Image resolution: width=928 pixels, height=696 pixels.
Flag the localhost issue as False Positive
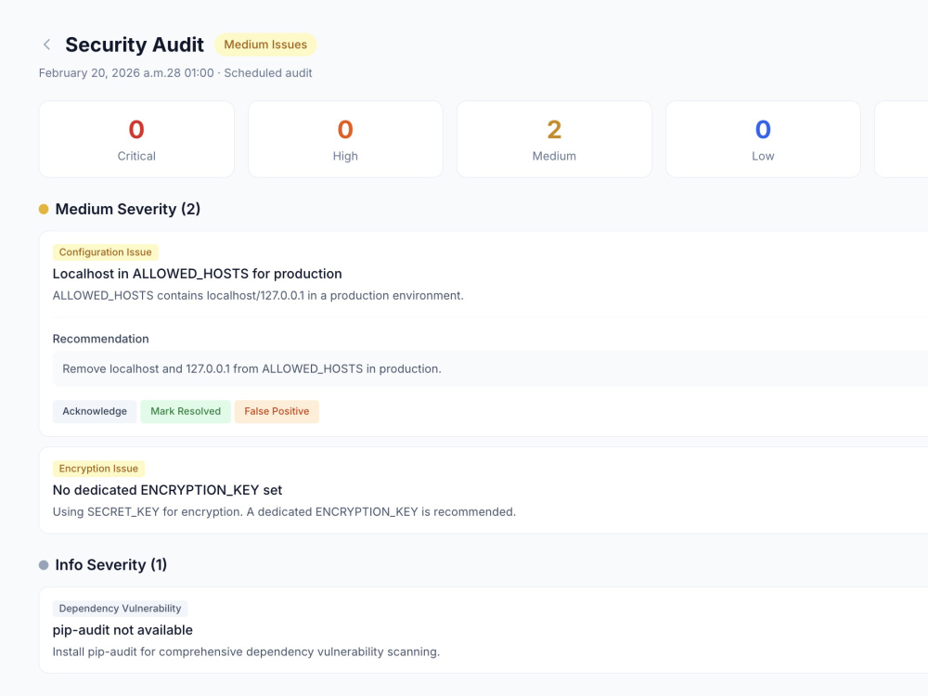coord(277,411)
